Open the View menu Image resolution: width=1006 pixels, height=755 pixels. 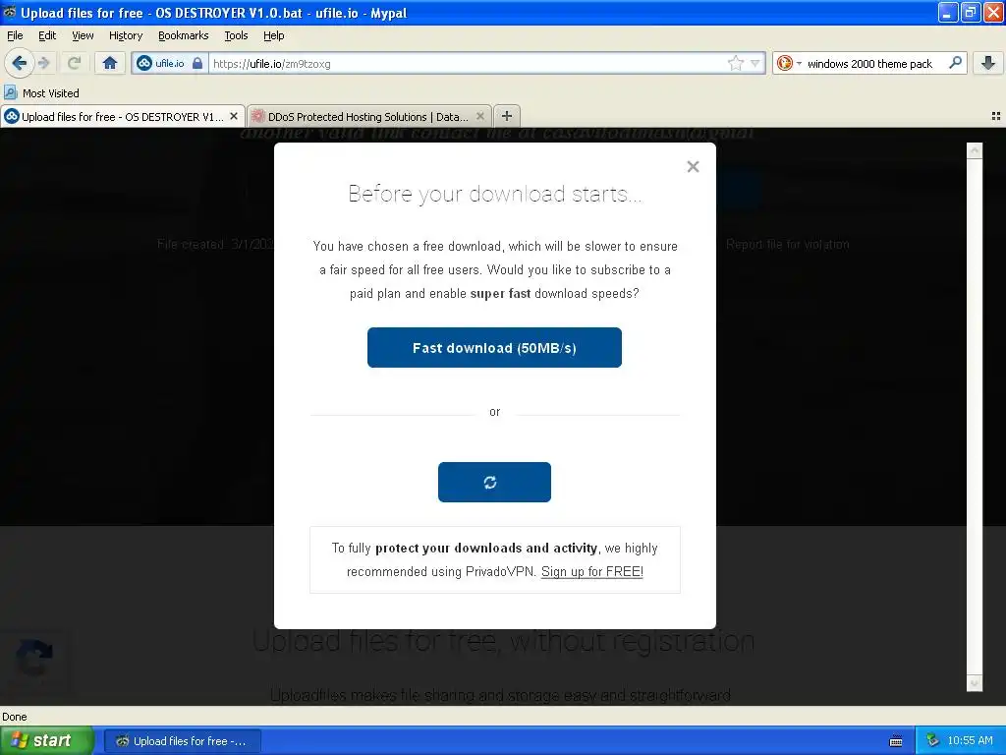[x=83, y=35]
